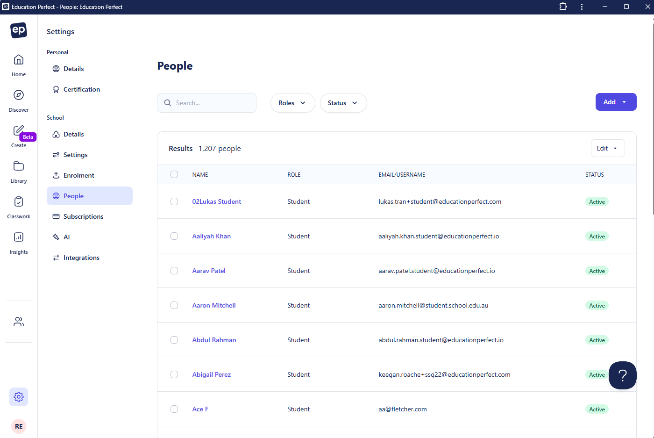Tick the select-all checkbox in table header
Viewport: 654px width, 438px height.
point(174,174)
